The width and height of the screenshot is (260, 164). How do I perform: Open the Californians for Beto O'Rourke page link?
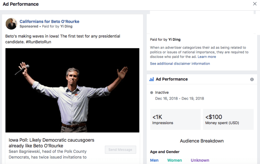click(49, 22)
